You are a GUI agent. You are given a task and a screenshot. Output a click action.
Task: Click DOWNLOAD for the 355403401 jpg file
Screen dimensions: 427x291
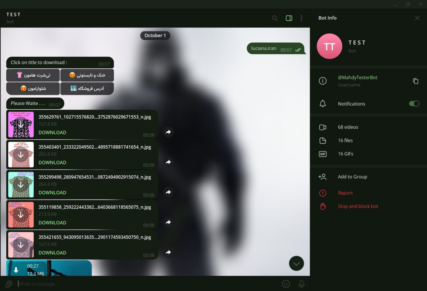pyautogui.click(x=52, y=162)
